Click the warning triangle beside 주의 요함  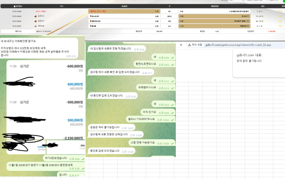pos(190,45)
